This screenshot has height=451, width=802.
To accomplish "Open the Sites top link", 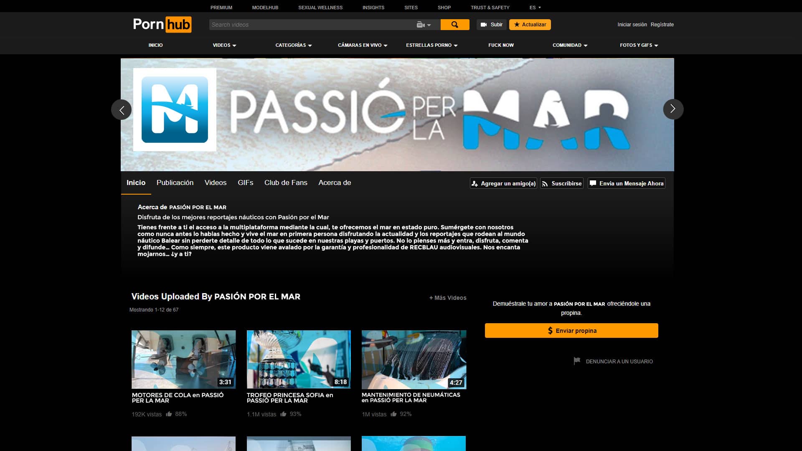I will 411,8.
